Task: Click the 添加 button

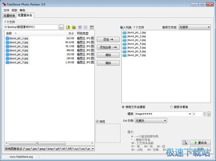Action: pos(108,39)
